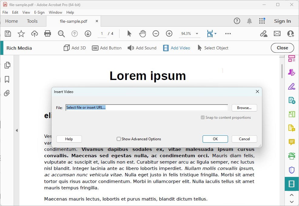The height and width of the screenshot is (206, 299).
Task: Enable Show Advanced Options
Action: (x=119, y=139)
